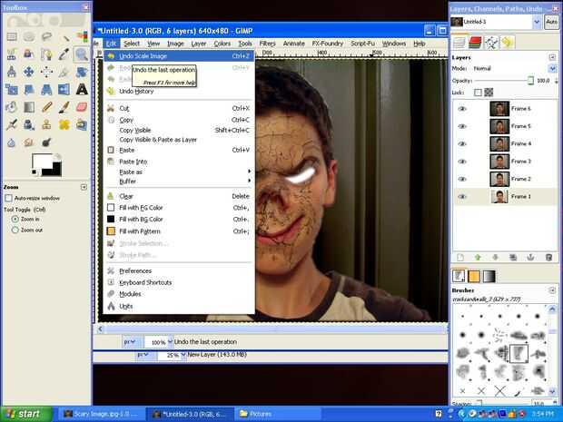The image size is (563, 422).
Task: Select the Frame 2 layer thumbnail
Action: [x=499, y=179]
